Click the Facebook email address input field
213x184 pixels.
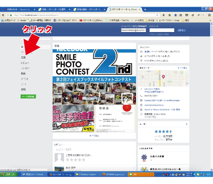coord(133,30)
